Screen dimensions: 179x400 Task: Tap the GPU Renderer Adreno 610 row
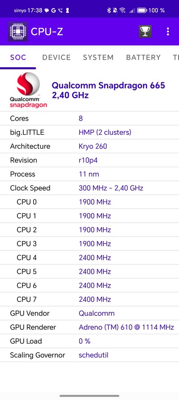pyautogui.click(x=89, y=327)
